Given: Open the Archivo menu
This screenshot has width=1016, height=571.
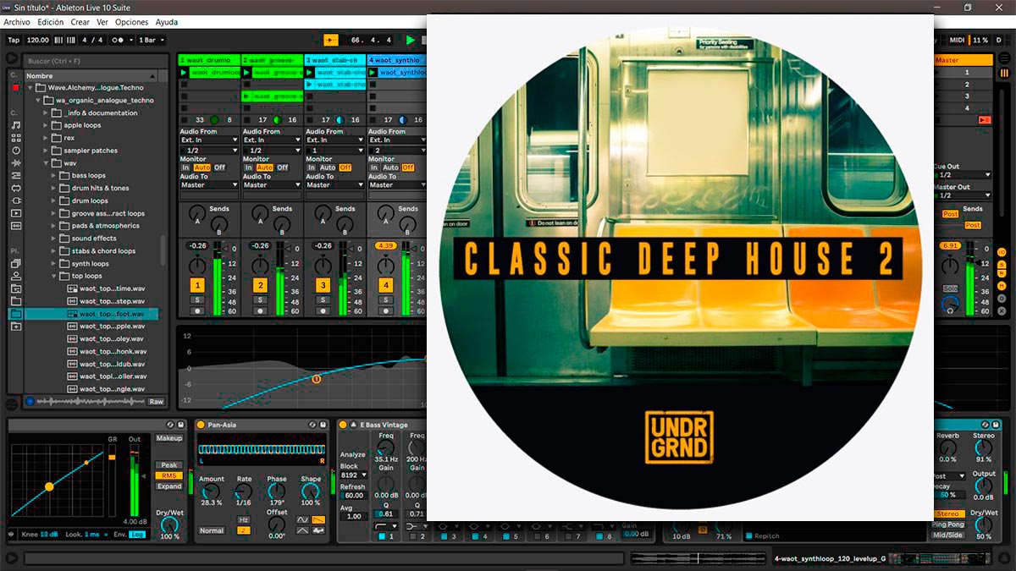Looking at the screenshot, I should [x=17, y=22].
